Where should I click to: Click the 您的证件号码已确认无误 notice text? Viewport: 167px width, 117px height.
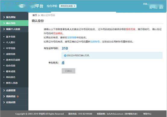coord(78,55)
